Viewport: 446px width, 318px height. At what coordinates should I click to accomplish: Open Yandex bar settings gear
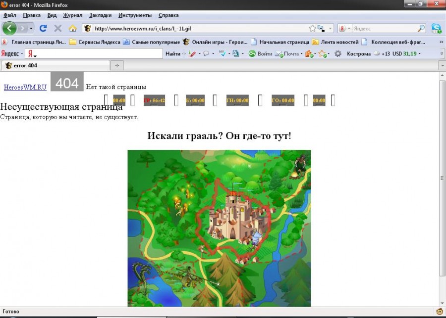tap(338, 54)
